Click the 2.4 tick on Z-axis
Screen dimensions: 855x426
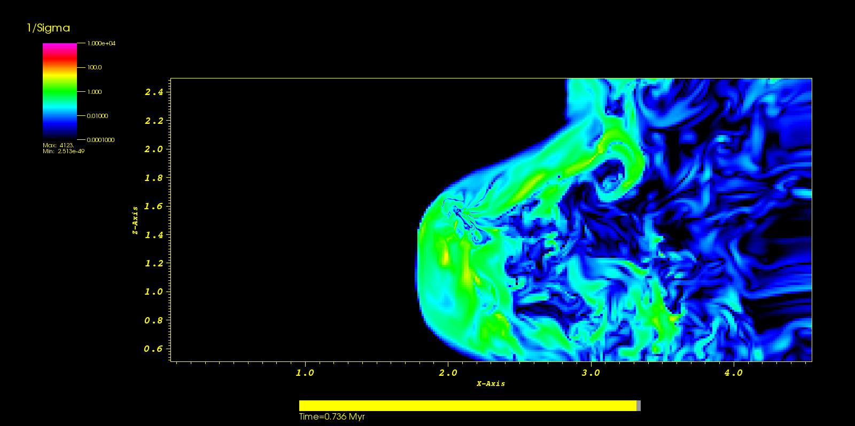[x=154, y=92]
